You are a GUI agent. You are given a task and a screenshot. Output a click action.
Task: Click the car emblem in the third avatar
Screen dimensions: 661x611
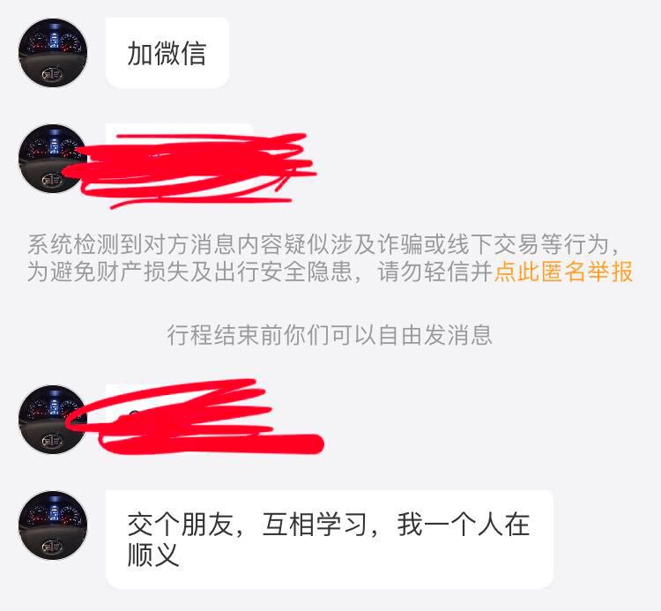point(52,441)
